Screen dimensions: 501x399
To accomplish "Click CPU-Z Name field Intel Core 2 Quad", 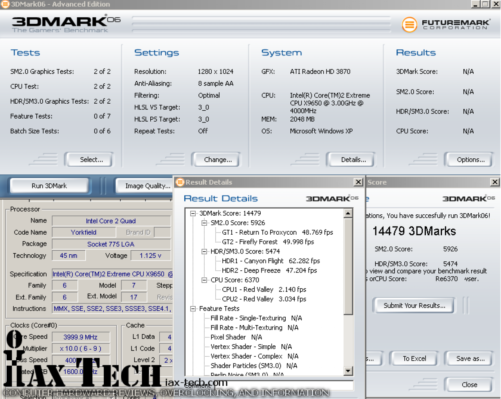I will pyautogui.click(x=111, y=221).
